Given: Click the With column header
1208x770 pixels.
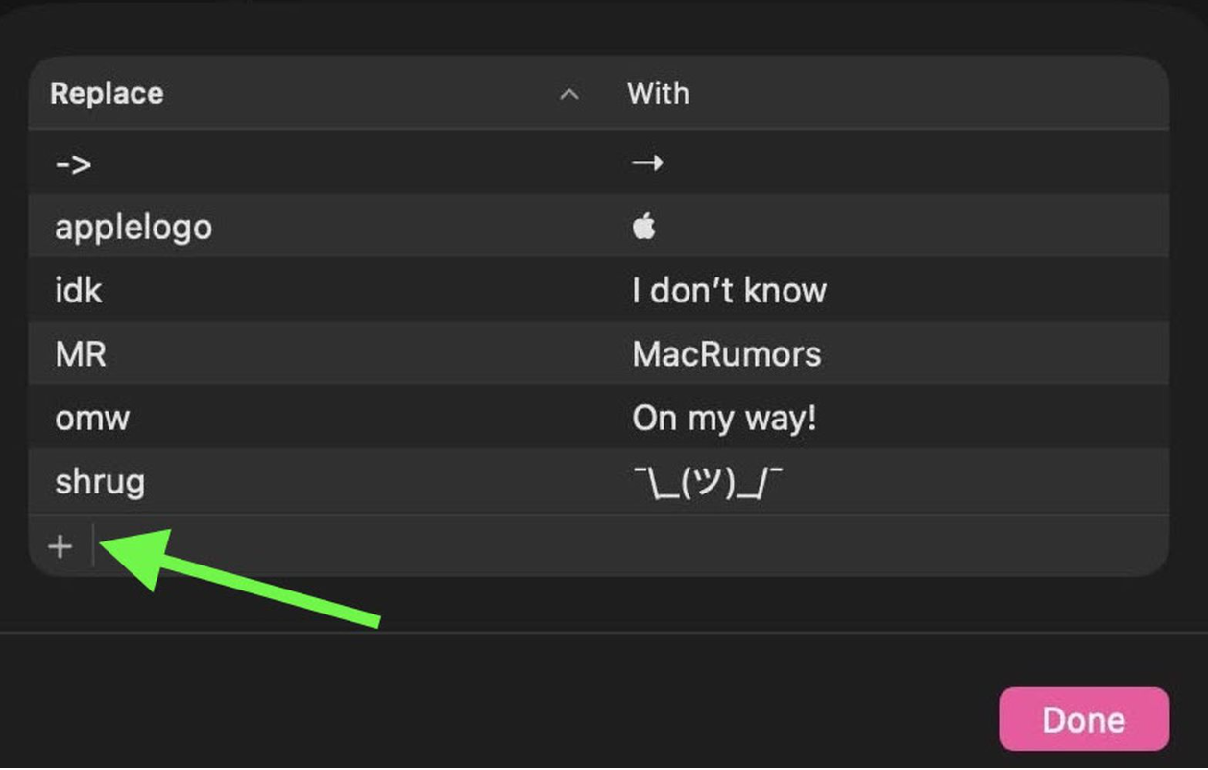Looking at the screenshot, I should click(658, 94).
